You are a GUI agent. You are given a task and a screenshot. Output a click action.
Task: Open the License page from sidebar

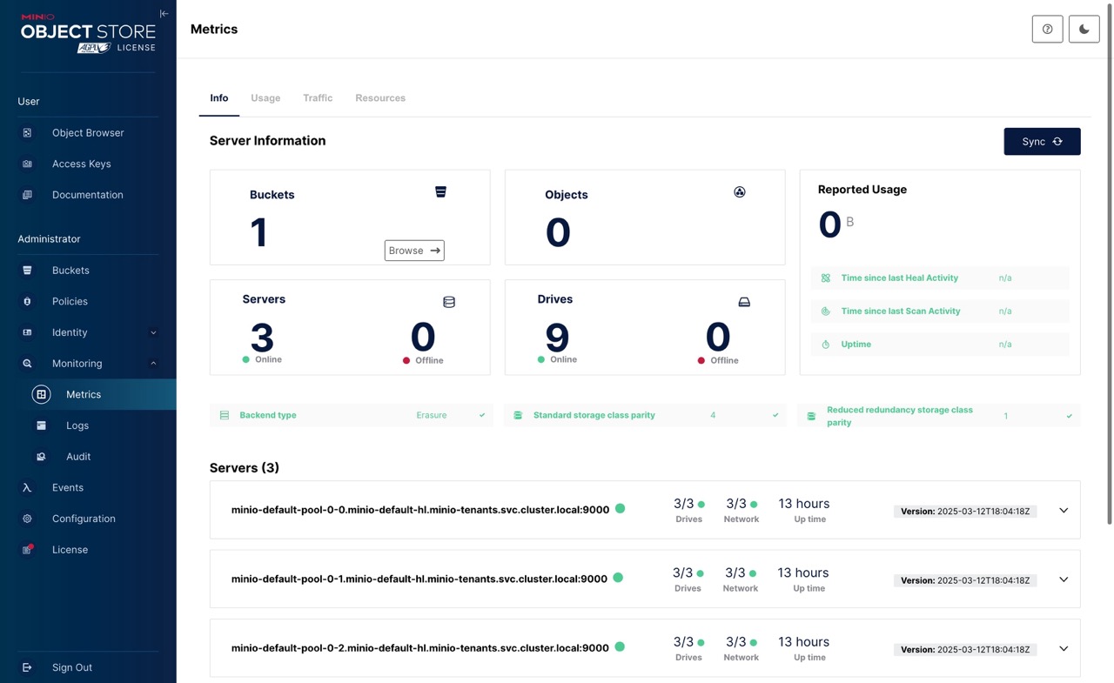coord(70,550)
